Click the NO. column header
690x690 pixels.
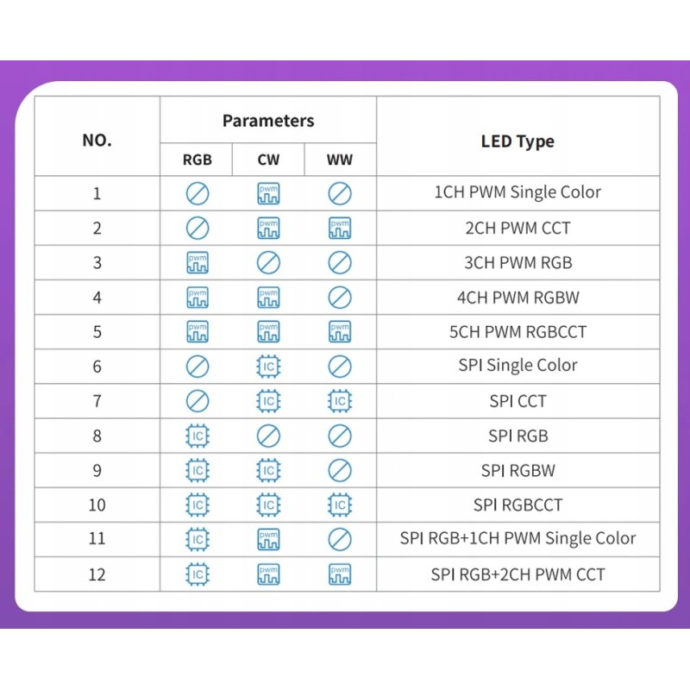coord(97,140)
